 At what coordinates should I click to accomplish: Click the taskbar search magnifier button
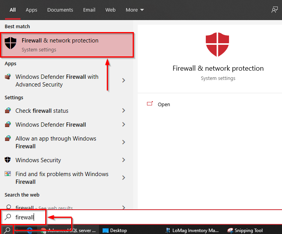click(x=7, y=230)
